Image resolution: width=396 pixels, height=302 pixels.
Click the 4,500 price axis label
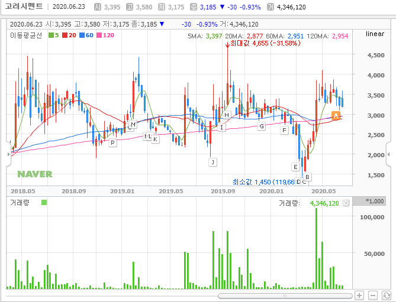[x=376, y=55]
